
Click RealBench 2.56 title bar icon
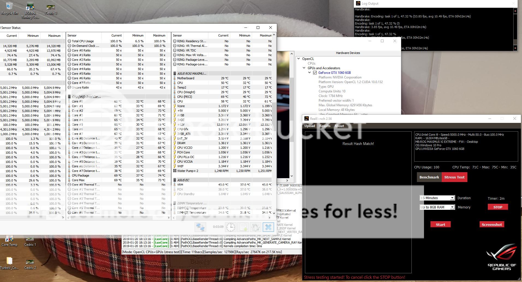(x=307, y=119)
